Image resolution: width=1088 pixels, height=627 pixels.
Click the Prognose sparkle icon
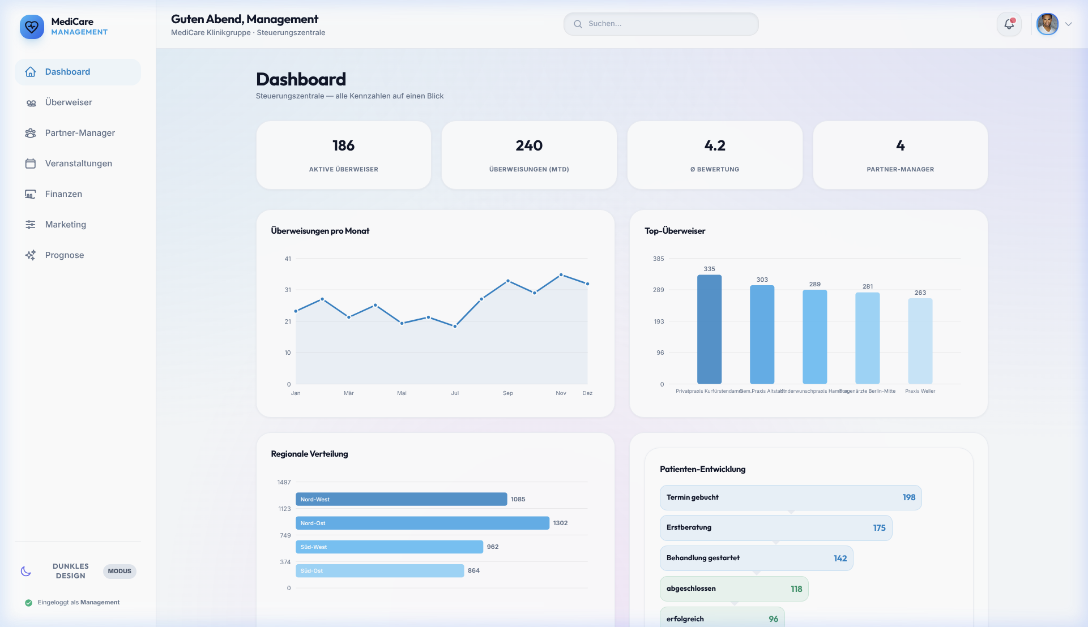(31, 255)
